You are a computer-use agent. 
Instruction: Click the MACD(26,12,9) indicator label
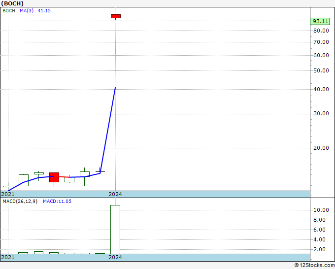[x=20, y=202]
